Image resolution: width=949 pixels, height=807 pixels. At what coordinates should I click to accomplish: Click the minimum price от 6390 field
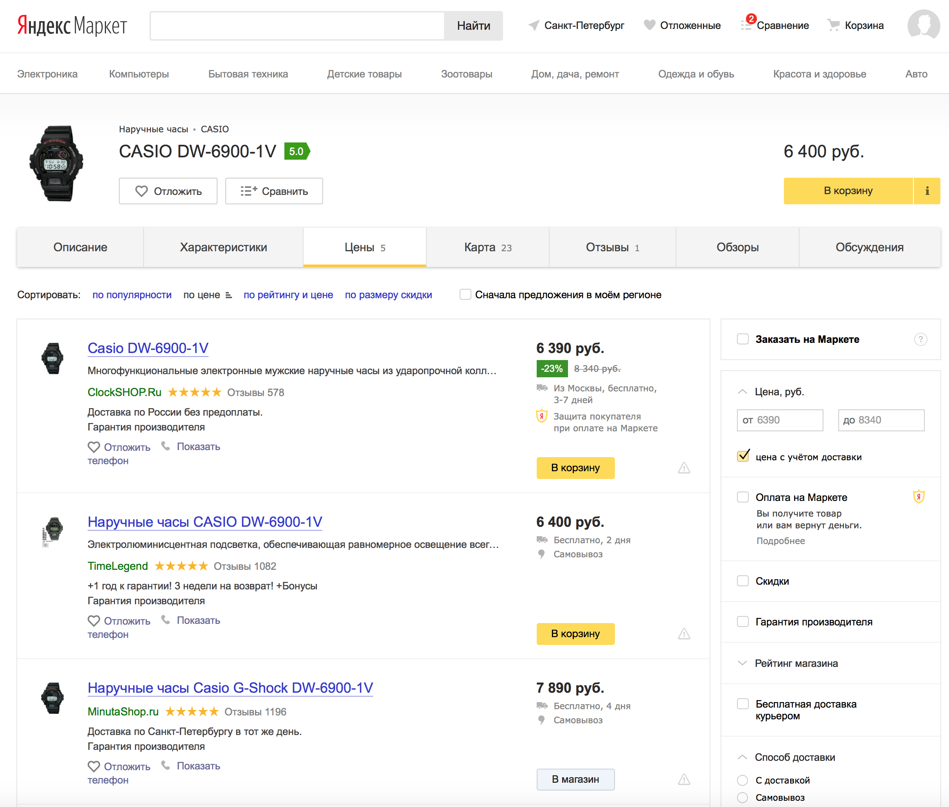780,420
